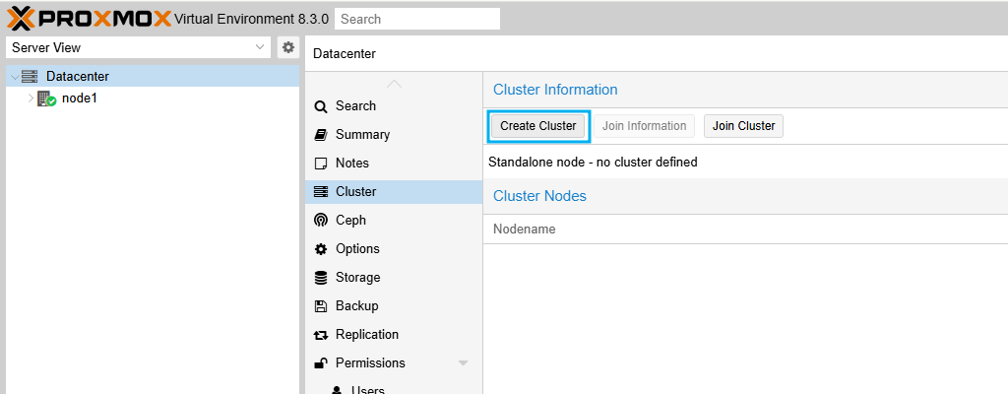The height and width of the screenshot is (394, 1008).
Task: Click the Users person icon
Action: coord(337,390)
